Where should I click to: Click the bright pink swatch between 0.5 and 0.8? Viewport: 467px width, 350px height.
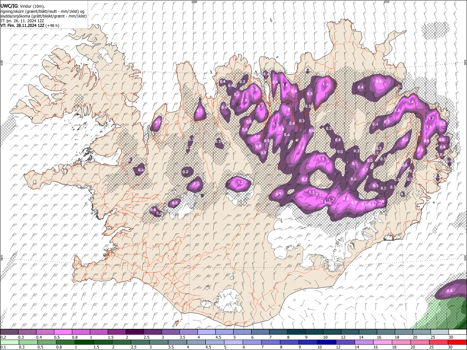[x=63, y=332]
